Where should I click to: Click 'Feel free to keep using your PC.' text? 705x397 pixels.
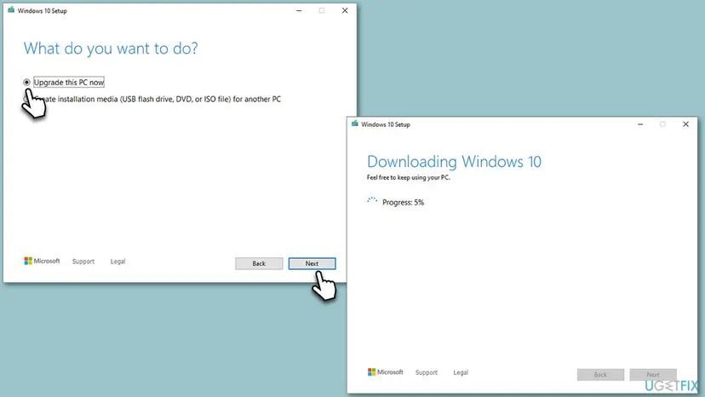coord(408,177)
